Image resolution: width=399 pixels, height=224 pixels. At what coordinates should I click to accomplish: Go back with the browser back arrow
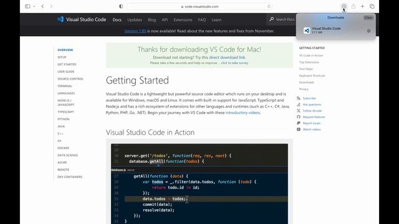coord(42,6)
